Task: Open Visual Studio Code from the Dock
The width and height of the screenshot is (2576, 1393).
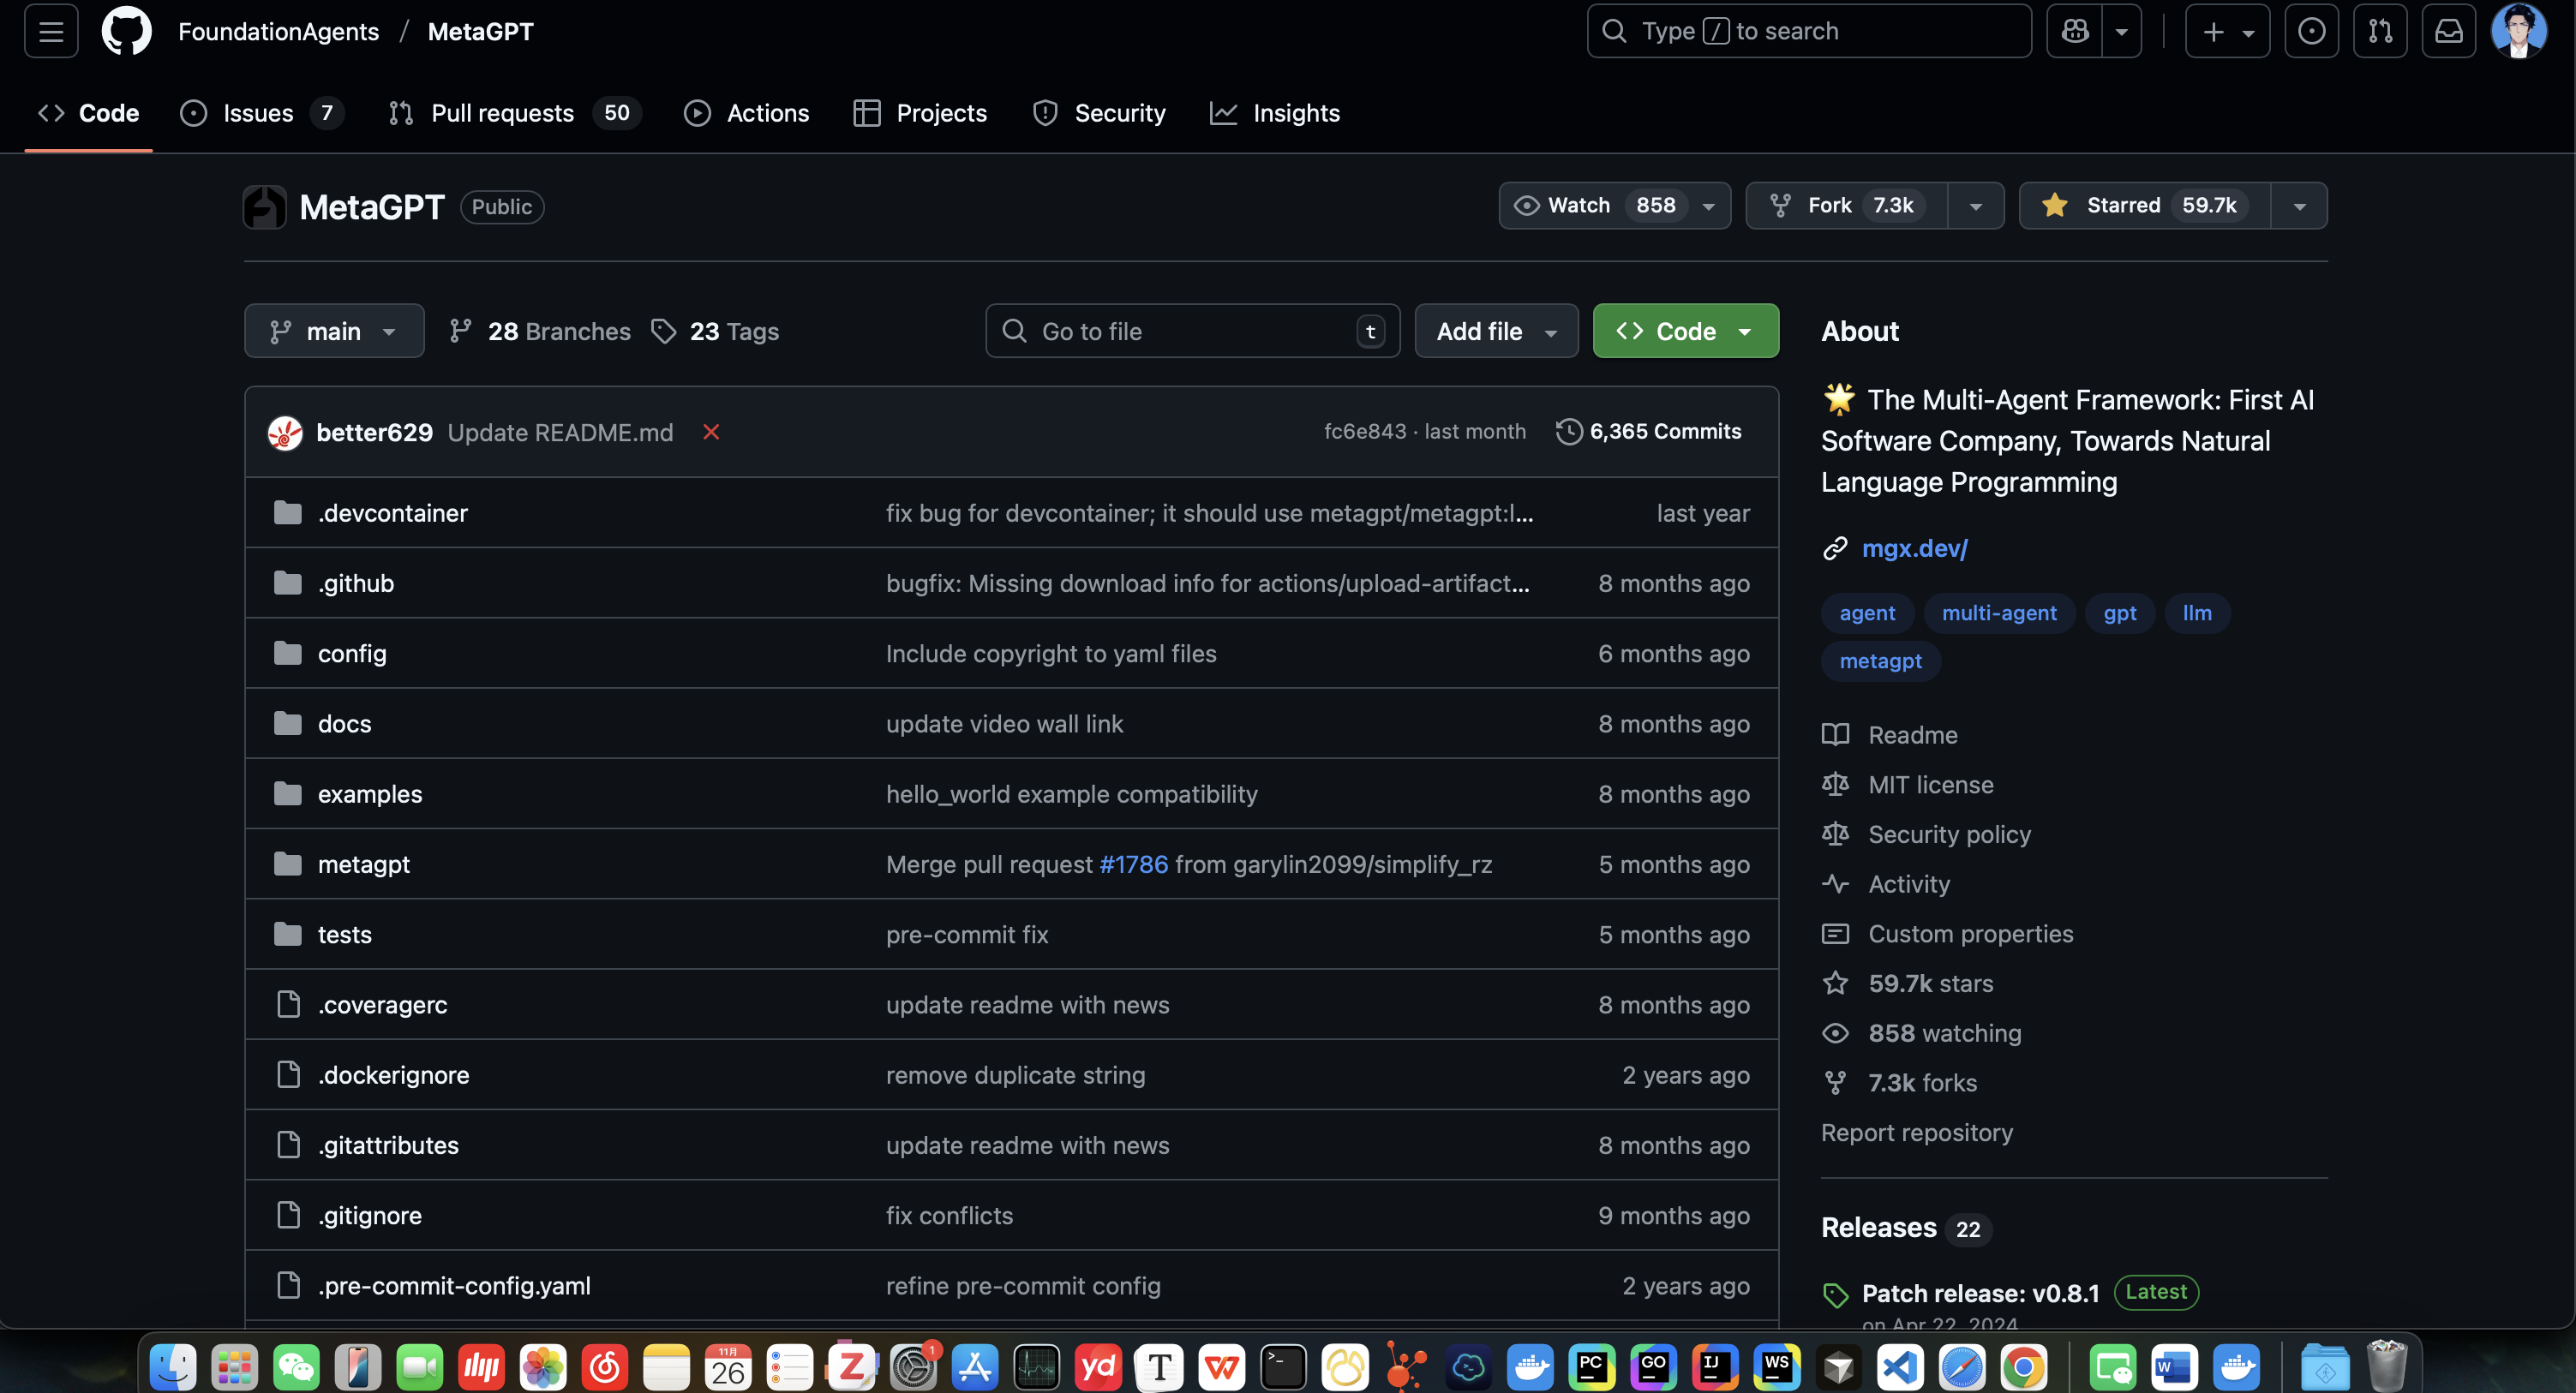Action: click(1900, 1367)
